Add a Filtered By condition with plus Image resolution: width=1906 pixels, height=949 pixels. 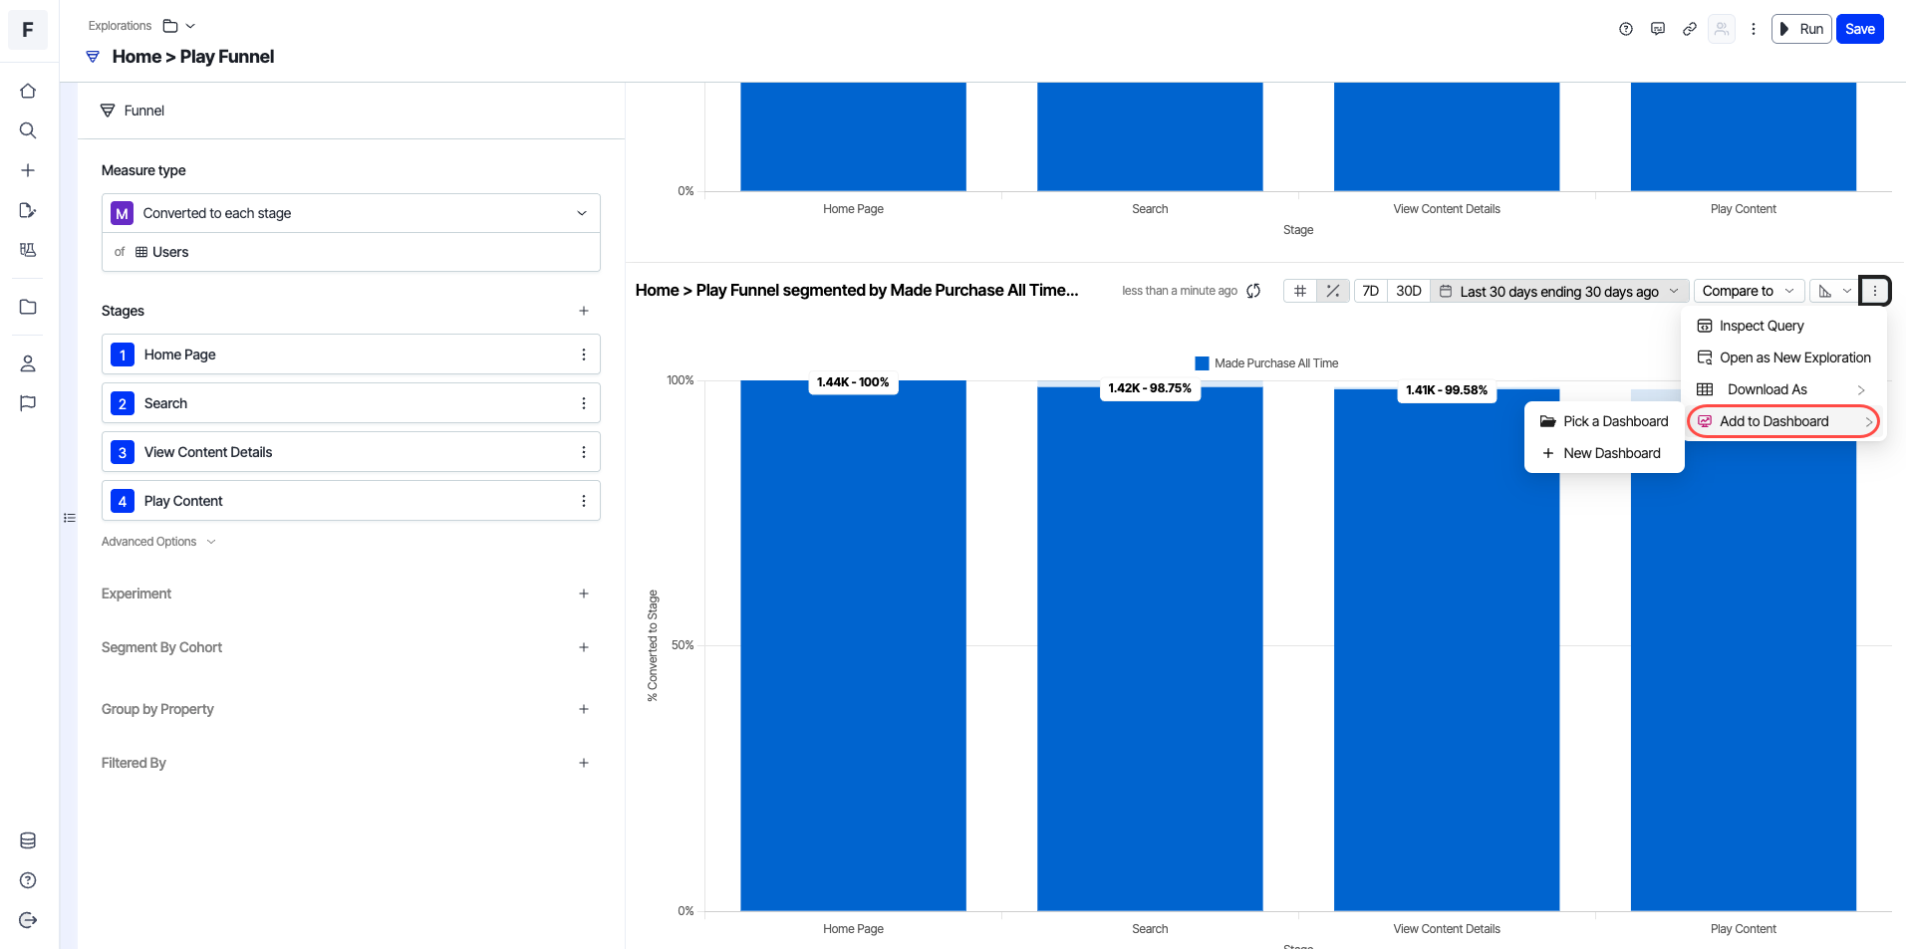584,763
